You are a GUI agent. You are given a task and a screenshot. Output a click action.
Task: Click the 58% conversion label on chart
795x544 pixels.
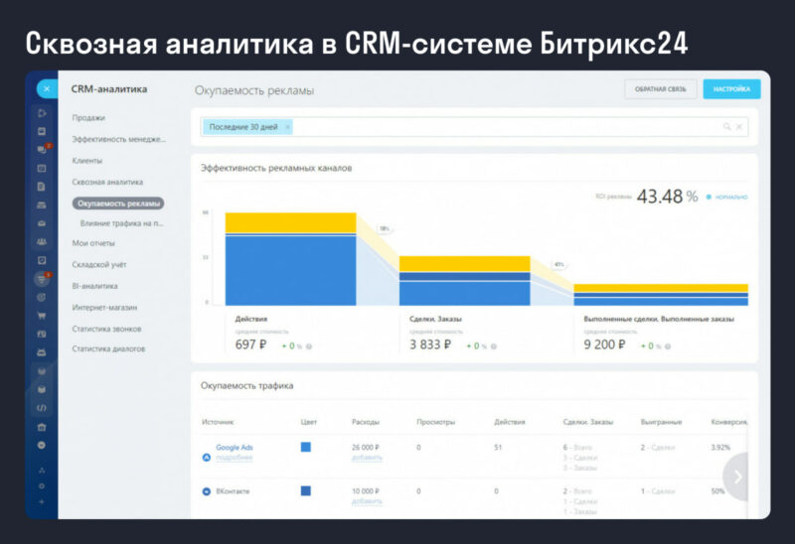(x=385, y=228)
